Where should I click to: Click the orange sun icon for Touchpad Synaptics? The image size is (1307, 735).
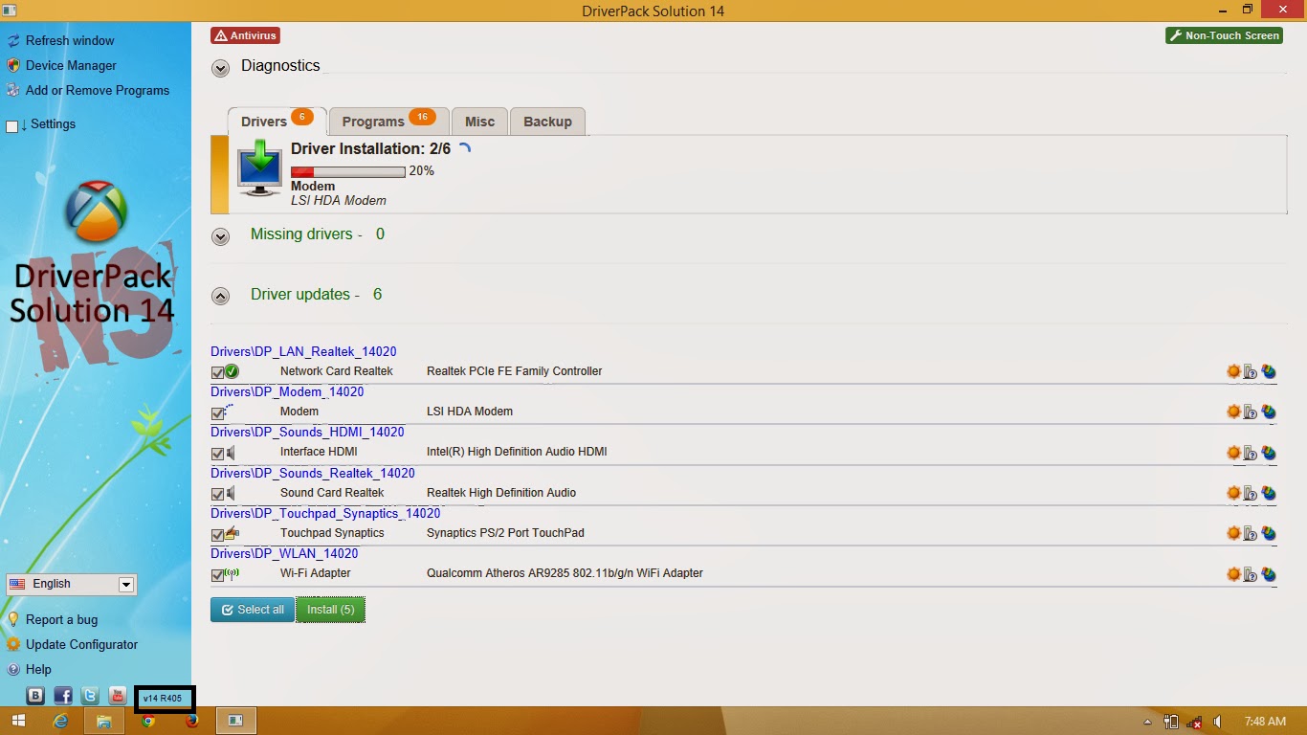click(1233, 533)
